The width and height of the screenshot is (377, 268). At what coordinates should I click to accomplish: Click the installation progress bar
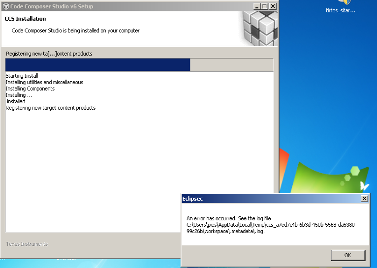click(139, 64)
